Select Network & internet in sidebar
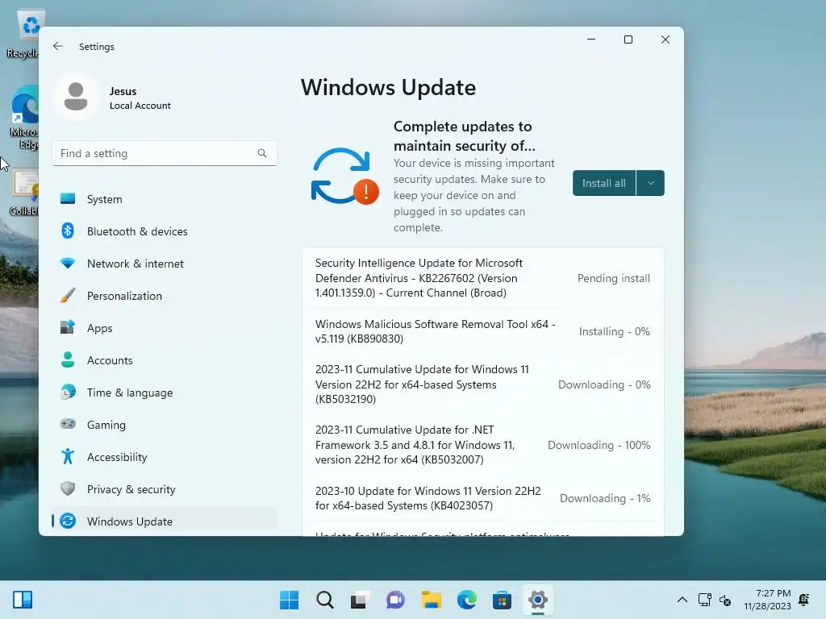Image resolution: width=826 pixels, height=619 pixels. click(x=165, y=264)
